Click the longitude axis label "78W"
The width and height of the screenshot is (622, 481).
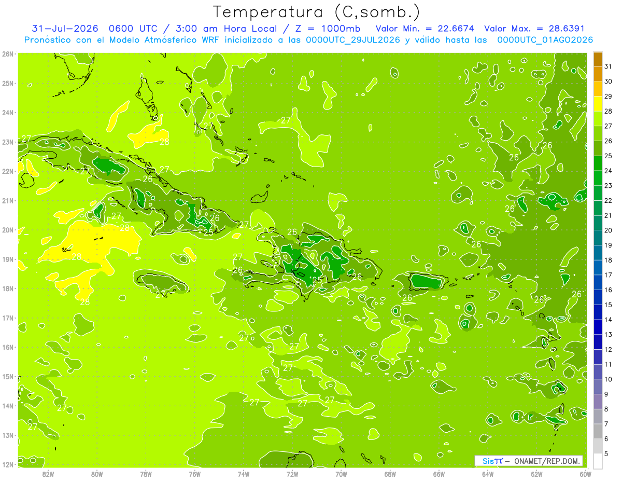tap(146, 474)
